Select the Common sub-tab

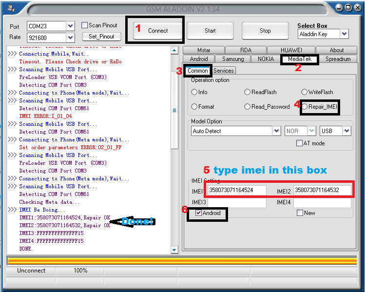pos(198,71)
